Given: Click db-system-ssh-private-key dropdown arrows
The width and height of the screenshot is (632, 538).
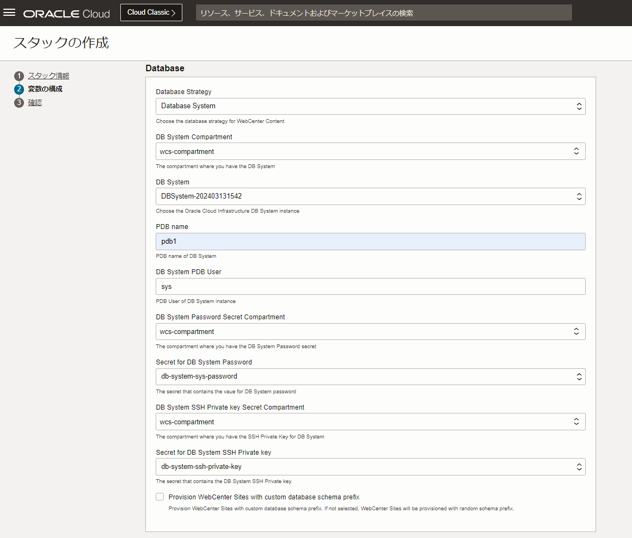Looking at the screenshot, I should point(579,467).
